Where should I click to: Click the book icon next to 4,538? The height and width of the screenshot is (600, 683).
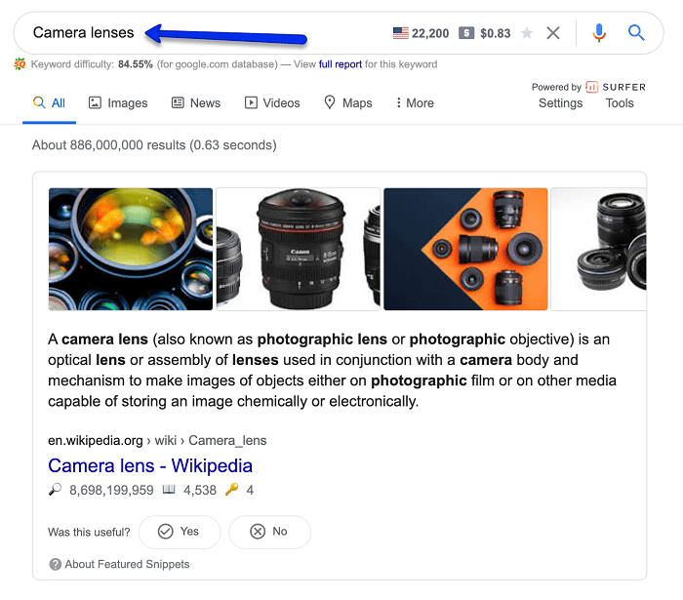pos(169,490)
